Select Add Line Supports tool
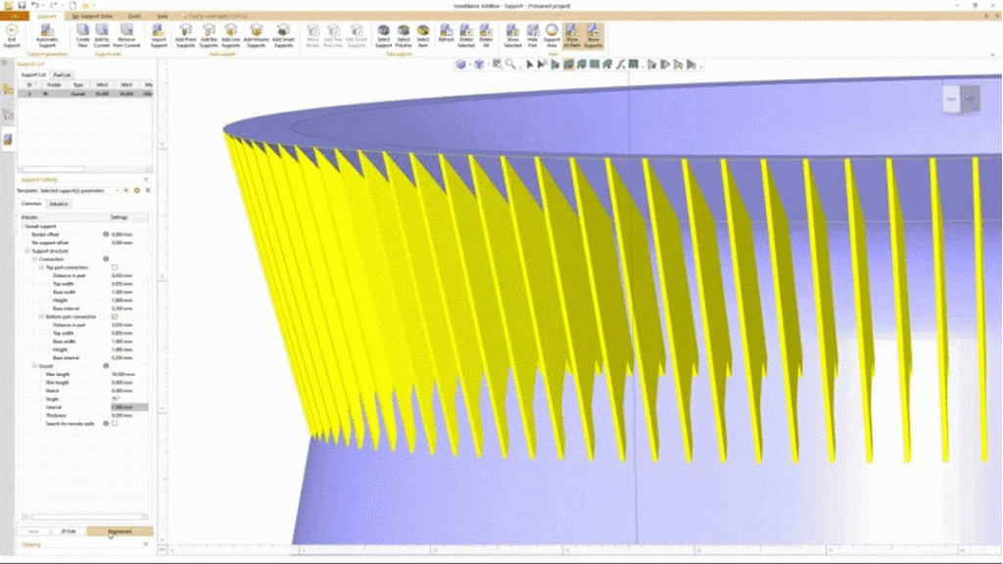The height and width of the screenshot is (564, 1003). (230, 34)
